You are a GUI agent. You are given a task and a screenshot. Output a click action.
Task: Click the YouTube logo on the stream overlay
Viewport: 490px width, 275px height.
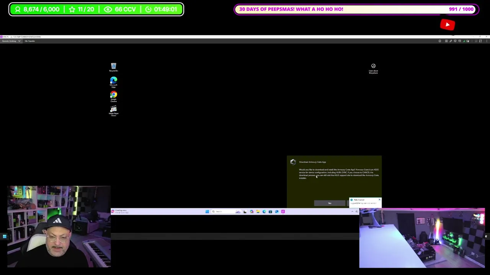click(448, 25)
